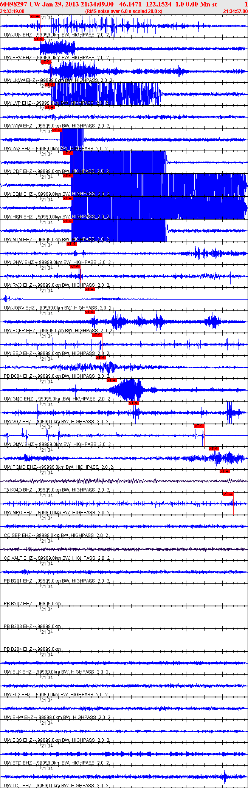Viewport: 248px width, 788px height.
Task: Click the red pick flag on the JUN trace
Action: [x=35, y=16]
